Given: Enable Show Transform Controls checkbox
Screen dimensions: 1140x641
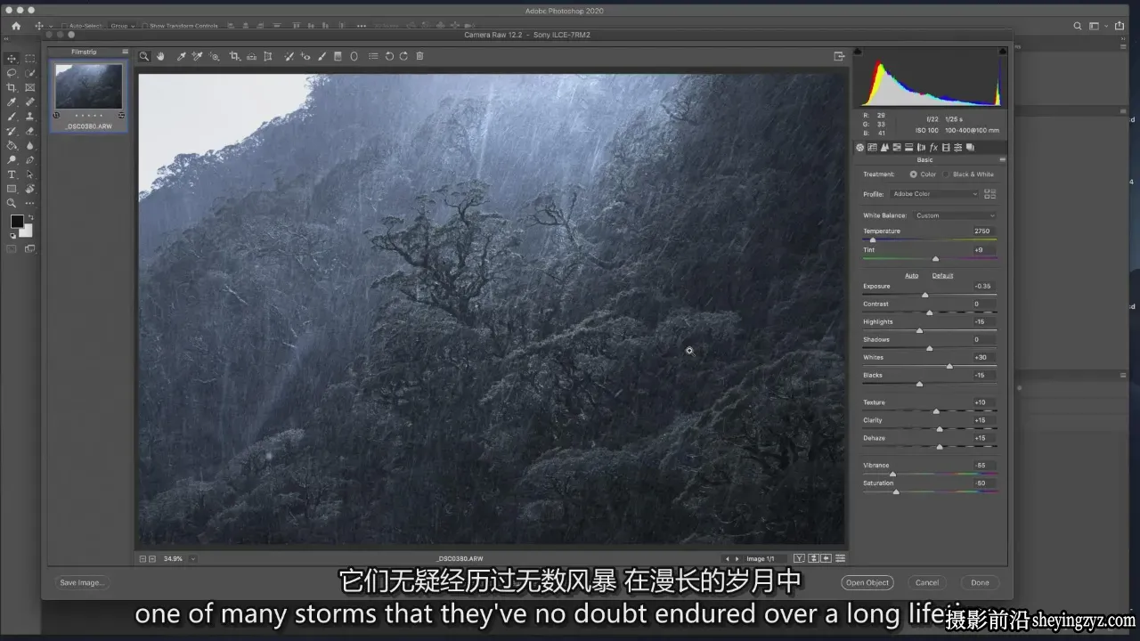Looking at the screenshot, I should (144, 26).
